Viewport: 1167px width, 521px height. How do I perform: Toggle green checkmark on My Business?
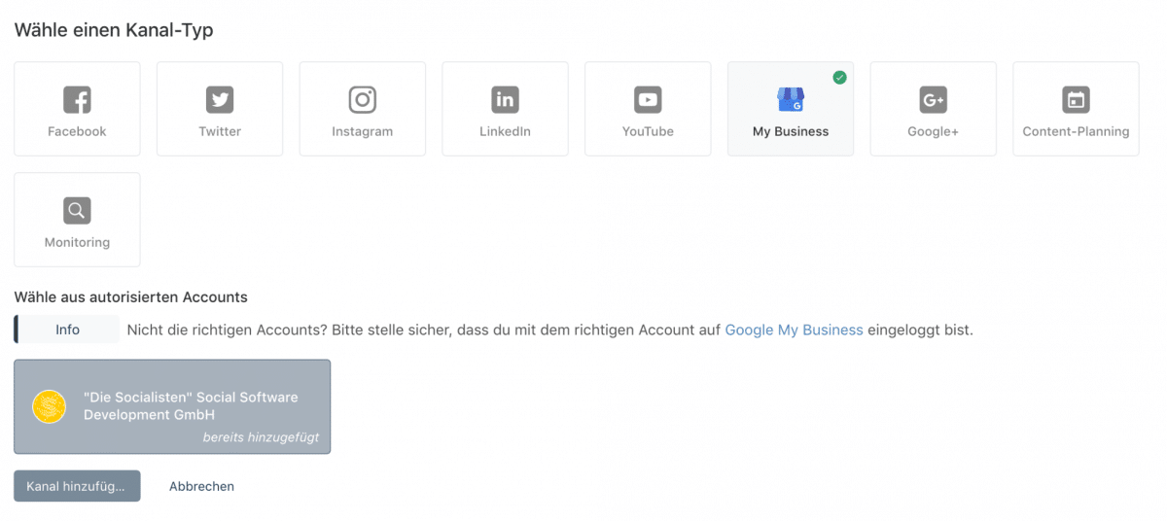point(839,77)
